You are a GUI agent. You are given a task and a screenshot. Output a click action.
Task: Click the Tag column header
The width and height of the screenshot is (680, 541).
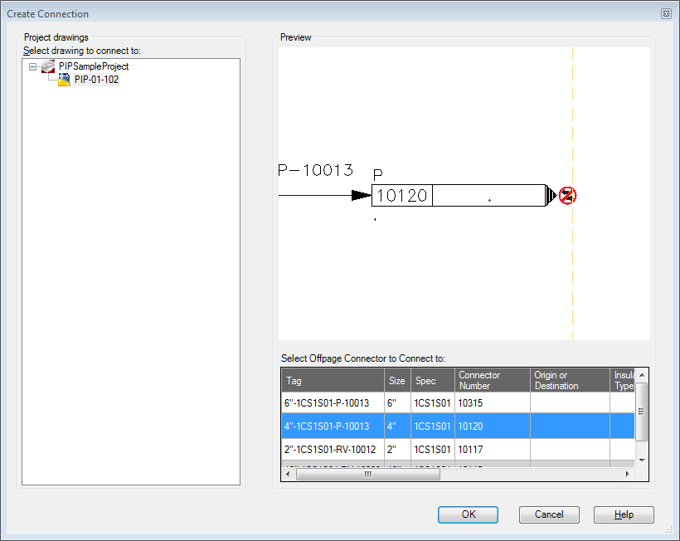pos(333,381)
